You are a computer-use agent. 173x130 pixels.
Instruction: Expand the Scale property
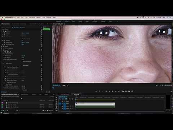coord(3,35)
